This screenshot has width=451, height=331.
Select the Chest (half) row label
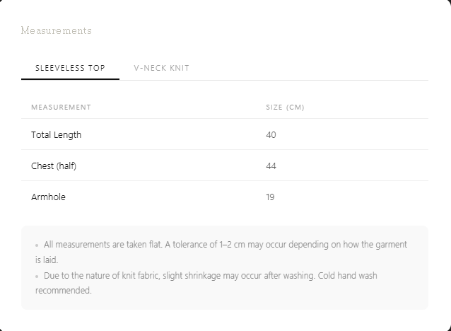click(x=54, y=165)
